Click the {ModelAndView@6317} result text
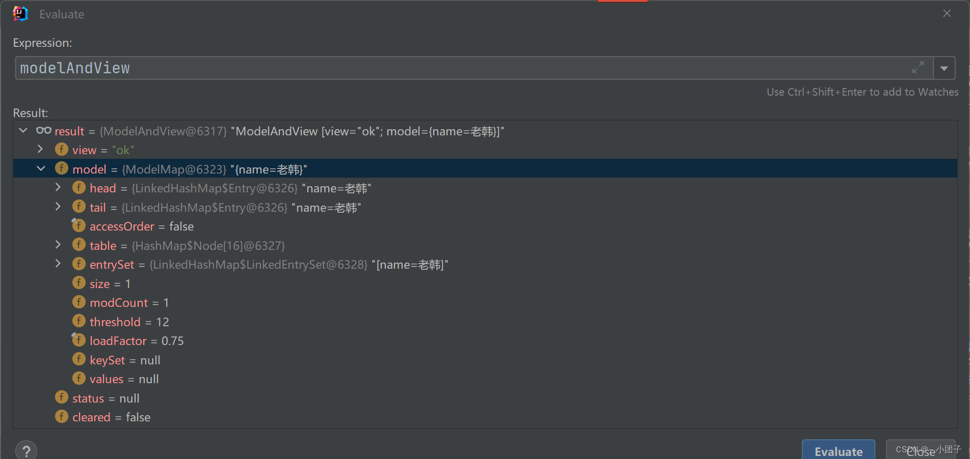 click(163, 131)
